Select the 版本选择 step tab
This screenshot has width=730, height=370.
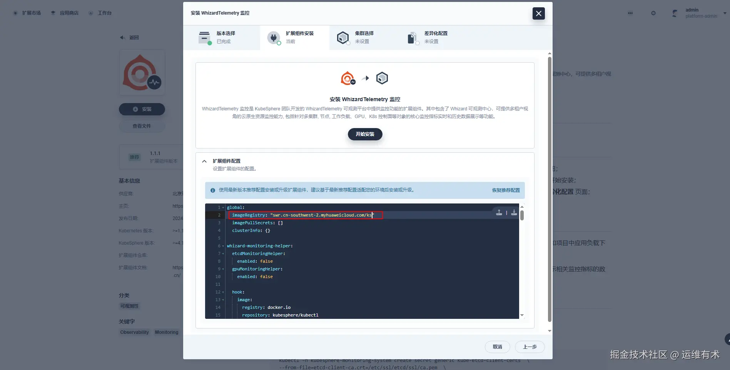[x=222, y=37]
